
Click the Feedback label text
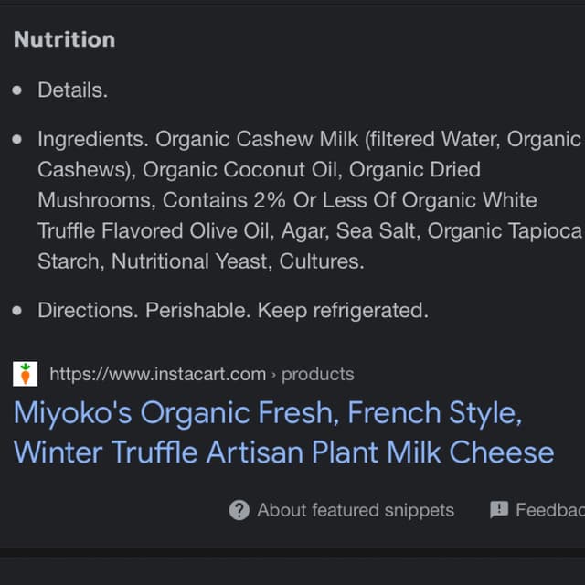point(548,510)
